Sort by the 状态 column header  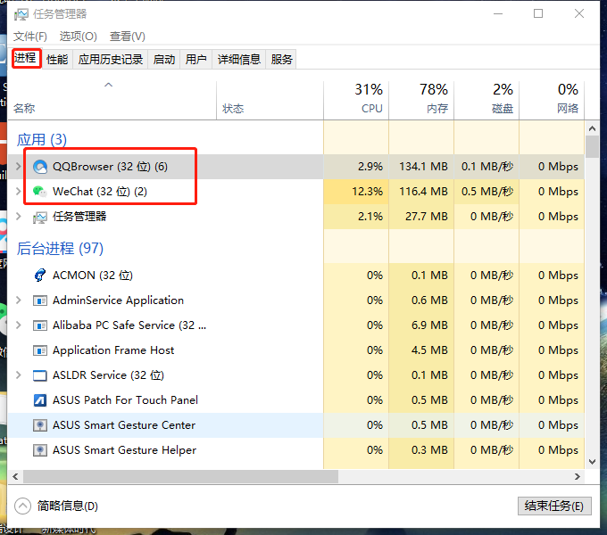point(270,101)
